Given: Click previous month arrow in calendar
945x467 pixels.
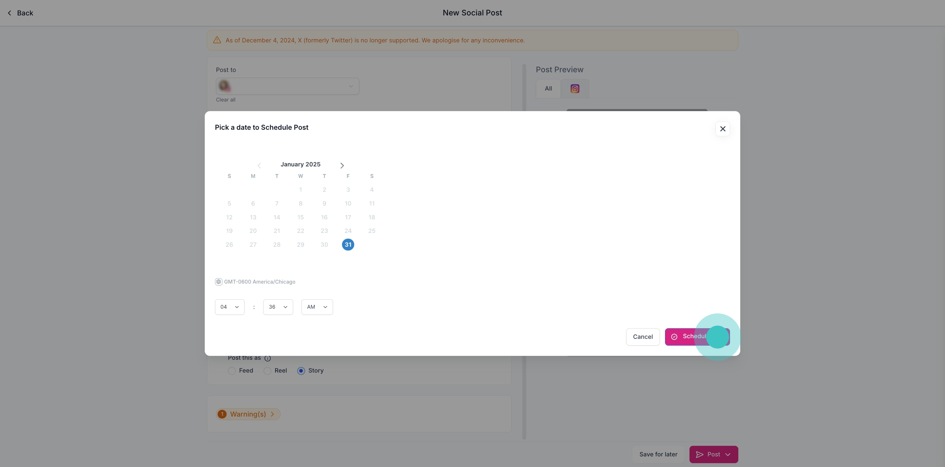Looking at the screenshot, I should [x=259, y=166].
